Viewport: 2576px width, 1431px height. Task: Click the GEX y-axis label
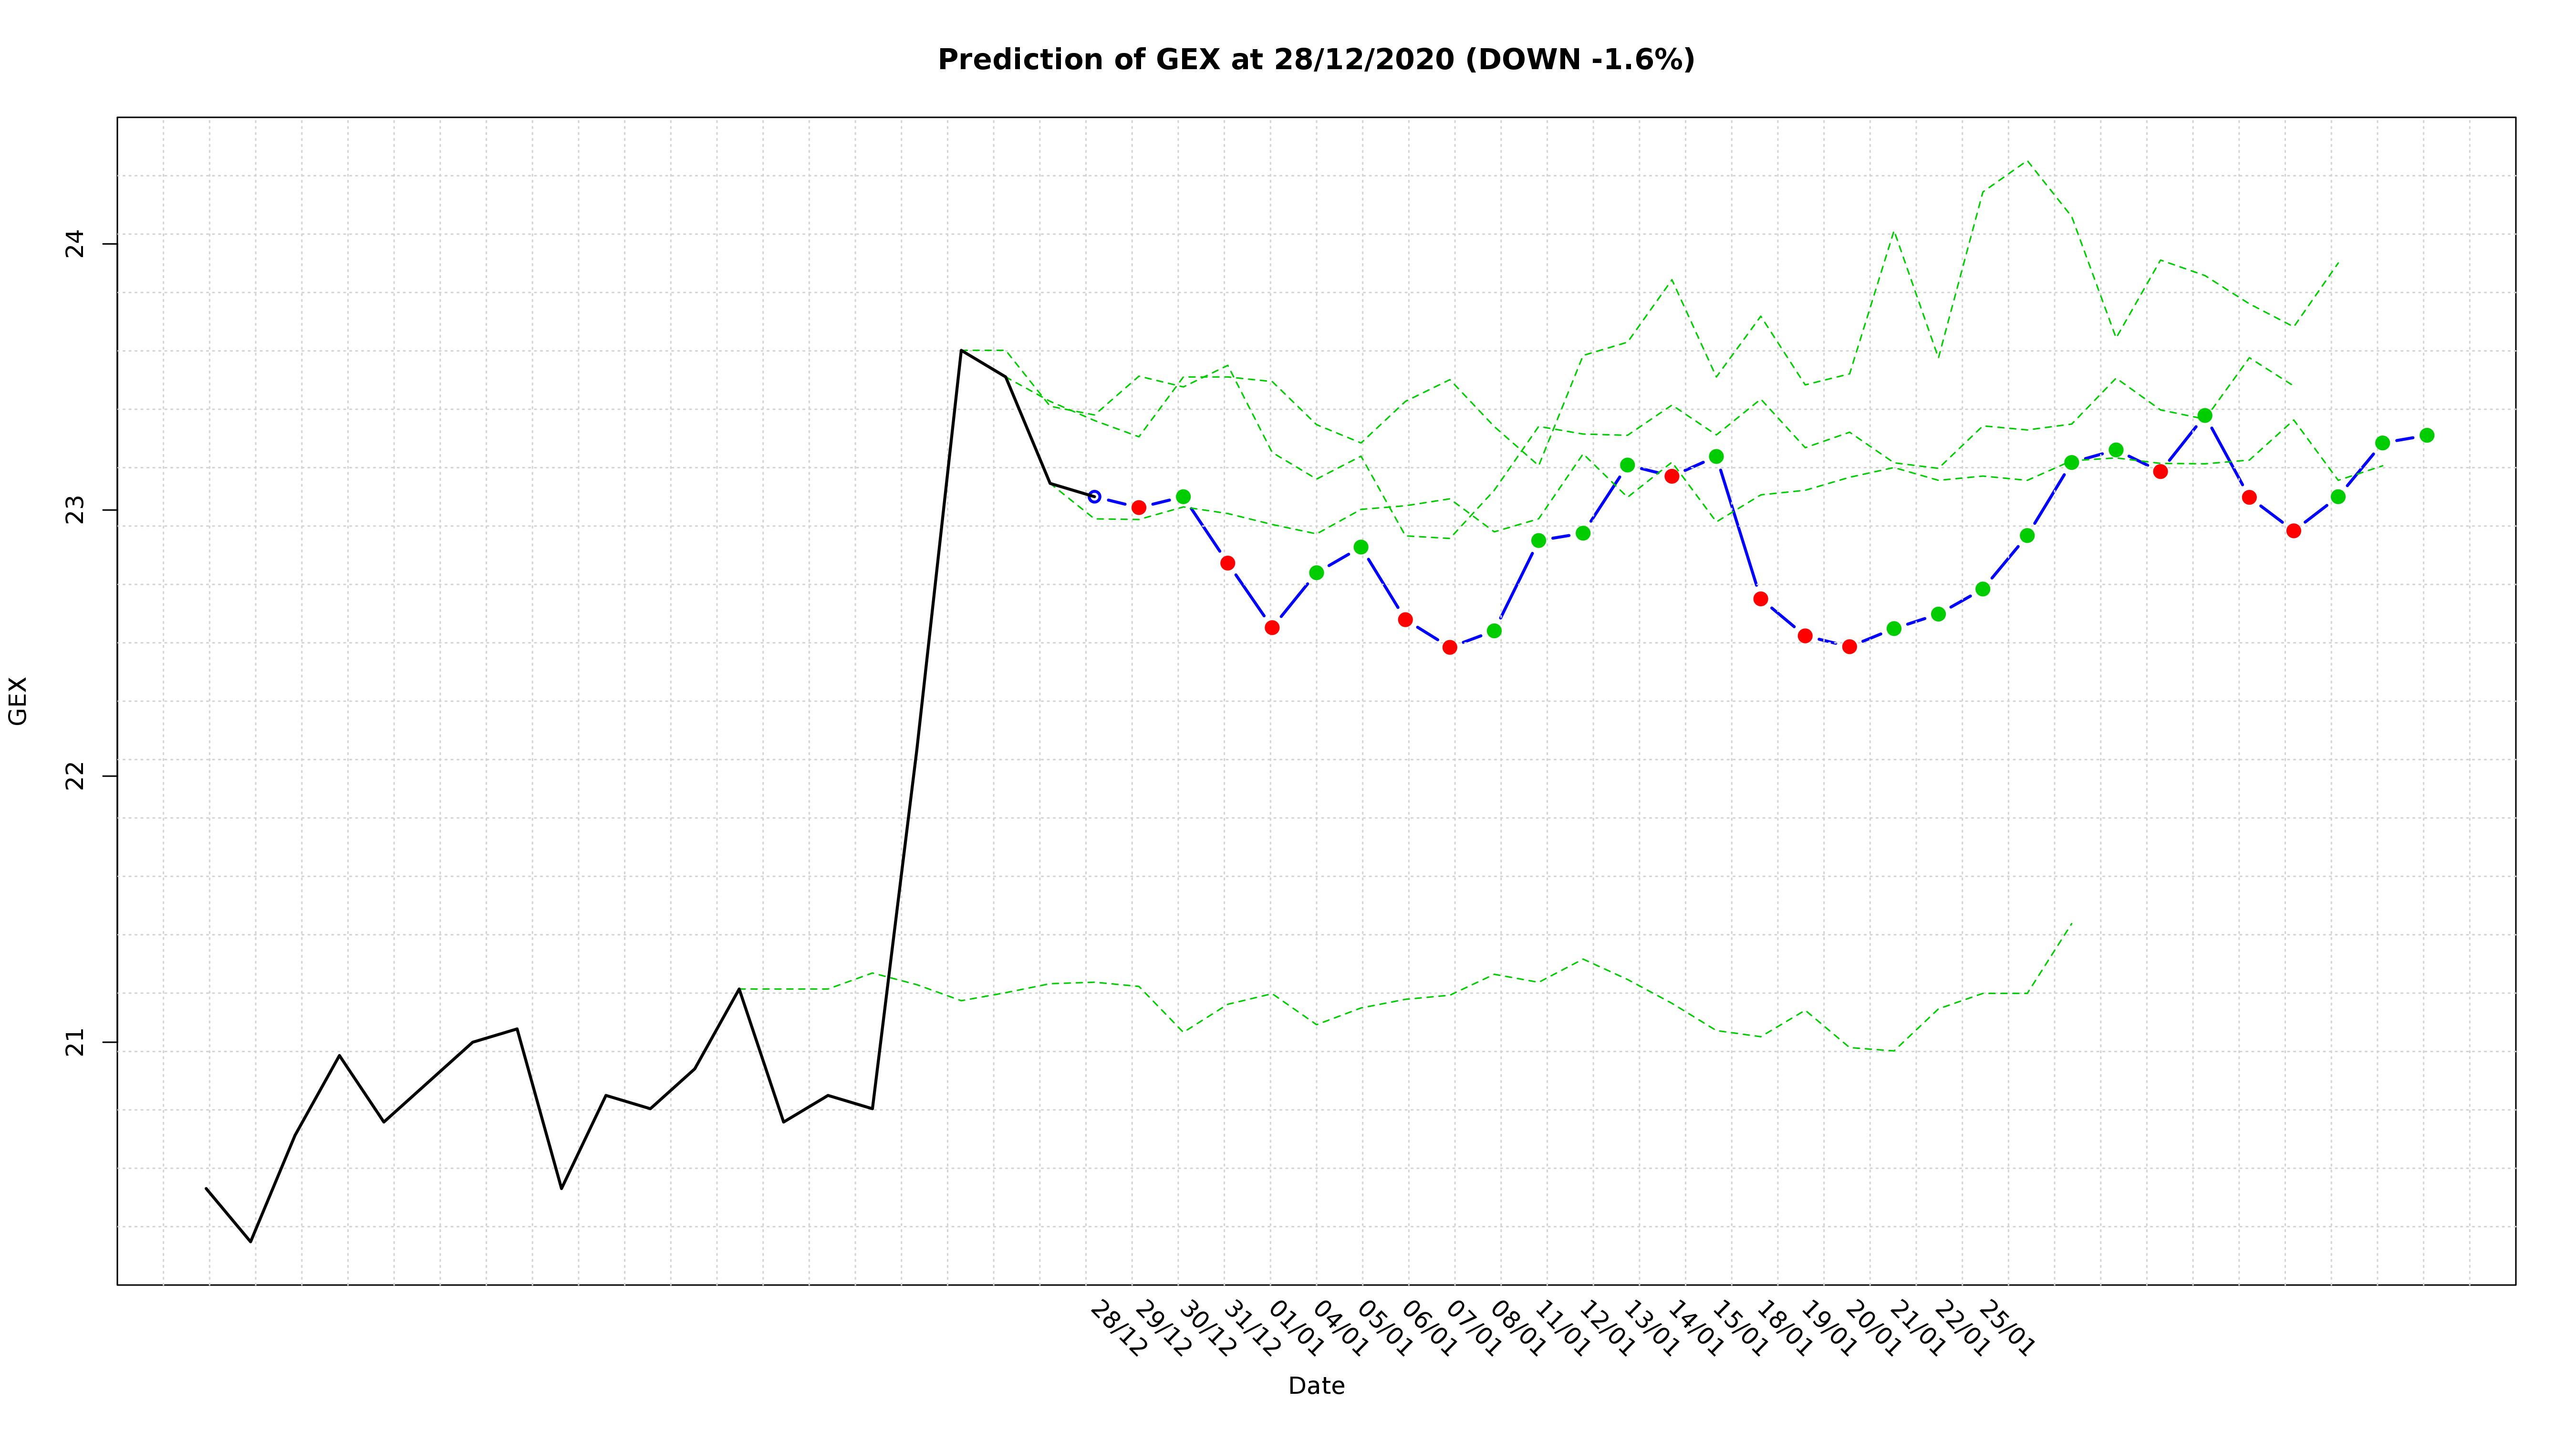click(x=18, y=700)
